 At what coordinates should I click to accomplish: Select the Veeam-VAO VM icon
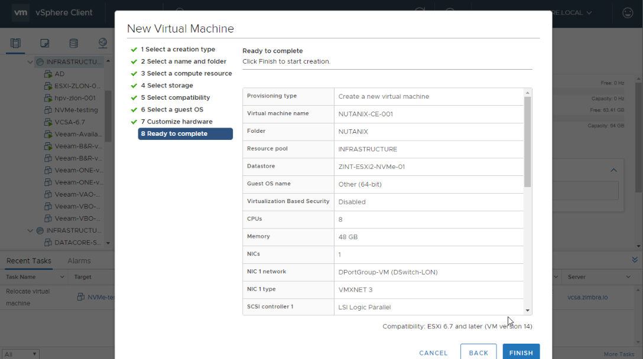(x=48, y=195)
